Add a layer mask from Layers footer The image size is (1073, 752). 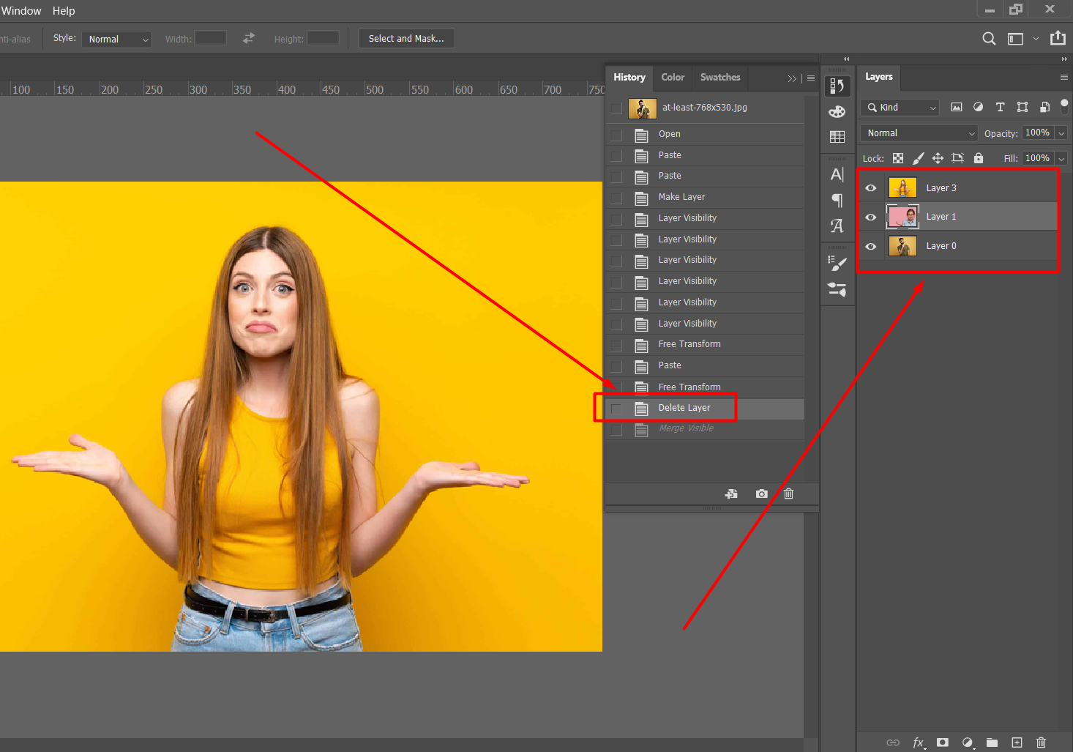point(943,742)
